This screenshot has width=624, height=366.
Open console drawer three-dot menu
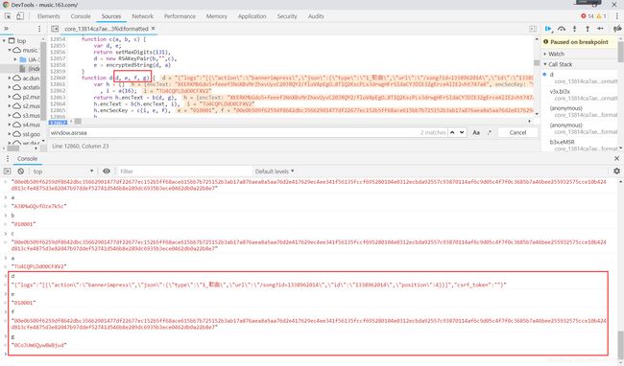[7, 159]
